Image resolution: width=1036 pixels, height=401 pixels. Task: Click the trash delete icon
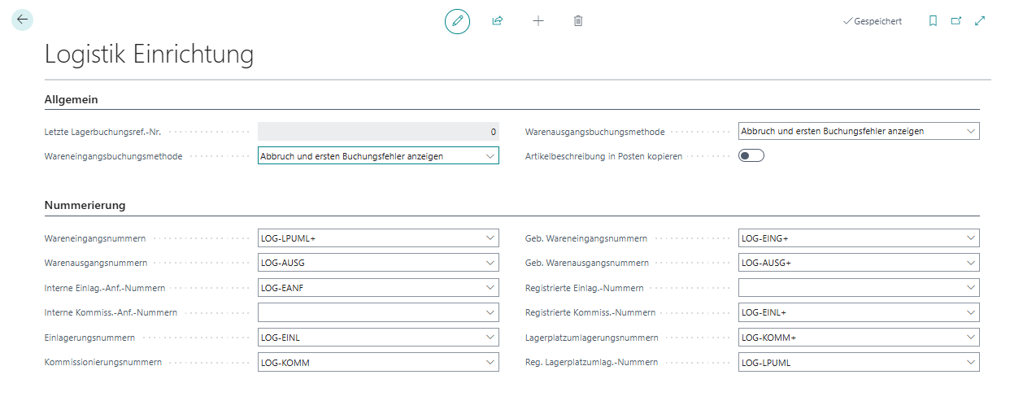point(578,21)
